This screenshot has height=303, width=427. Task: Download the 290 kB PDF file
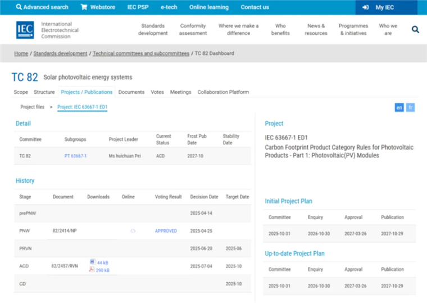[x=92, y=269]
